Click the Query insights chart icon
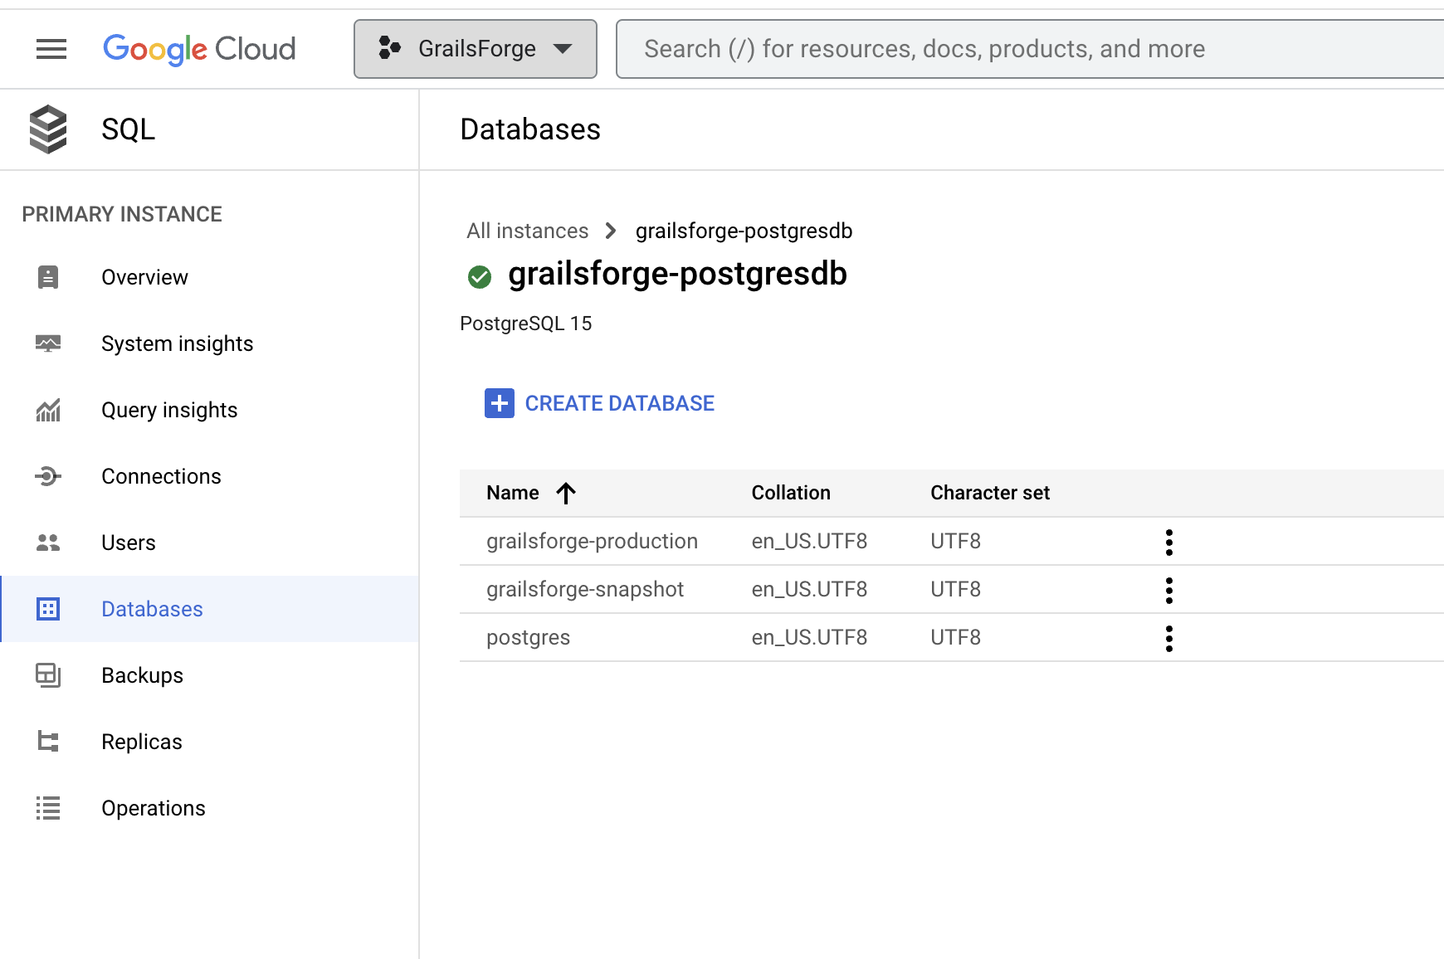The image size is (1444, 959). [48, 410]
